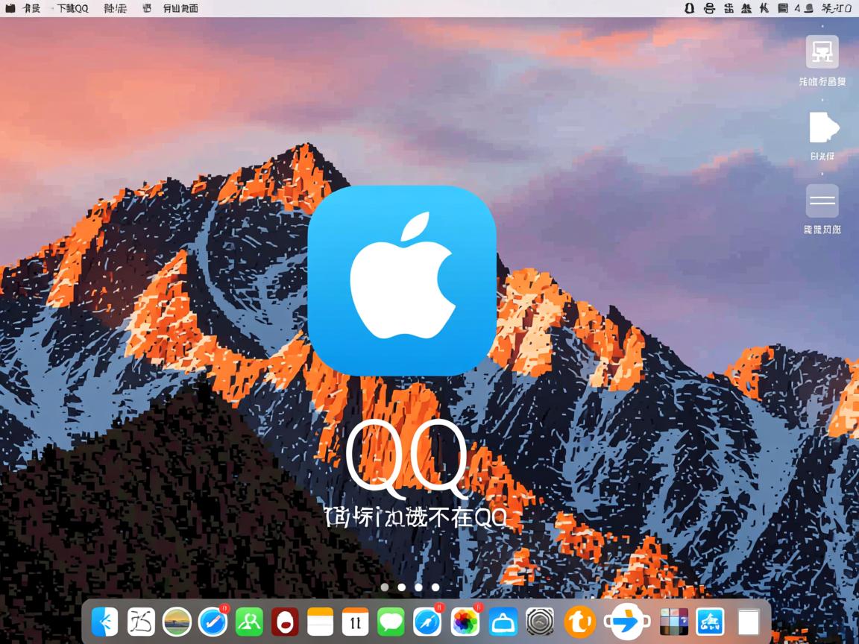Open the calendar icon showing 11
This screenshot has height=644, width=859.
(356, 621)
